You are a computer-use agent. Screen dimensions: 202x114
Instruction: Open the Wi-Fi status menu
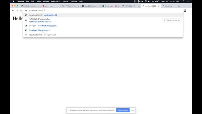point(146,1)
